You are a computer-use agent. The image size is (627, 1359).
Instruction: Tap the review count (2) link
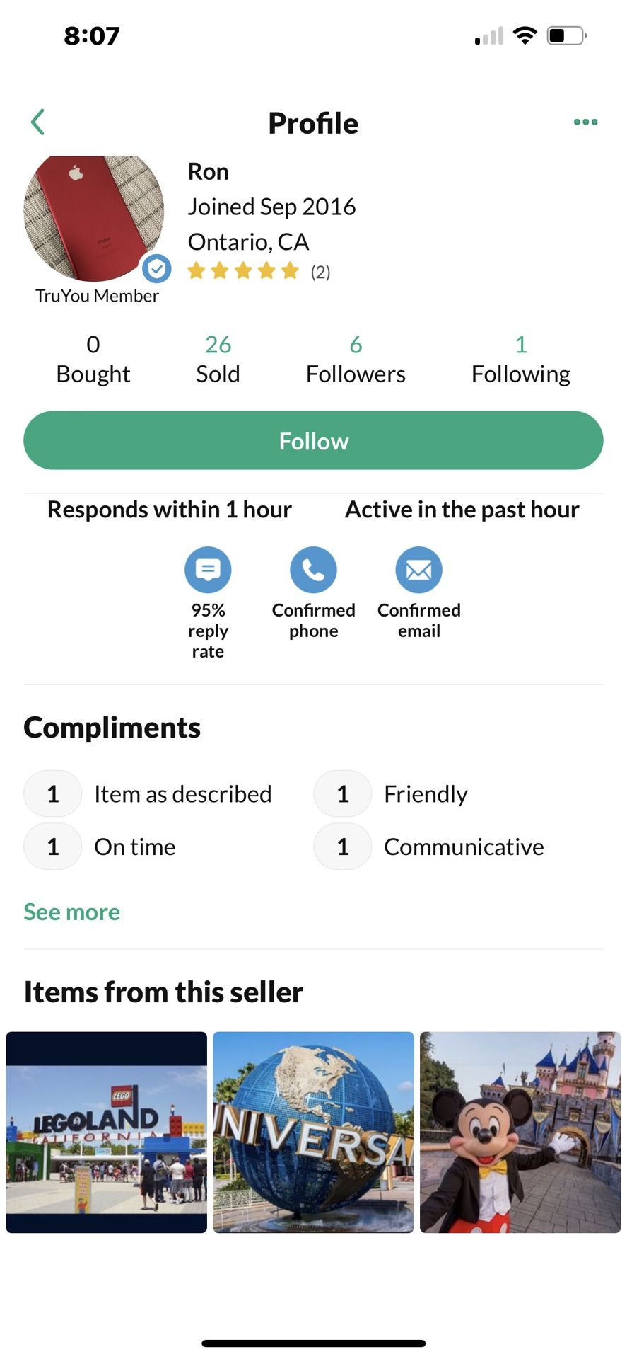(x=320, y=273)
